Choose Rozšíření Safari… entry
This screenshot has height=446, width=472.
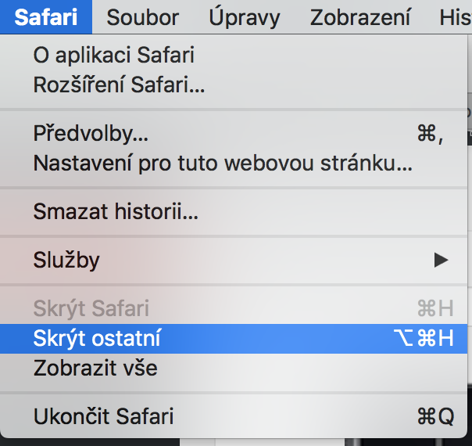pos(119,85)
